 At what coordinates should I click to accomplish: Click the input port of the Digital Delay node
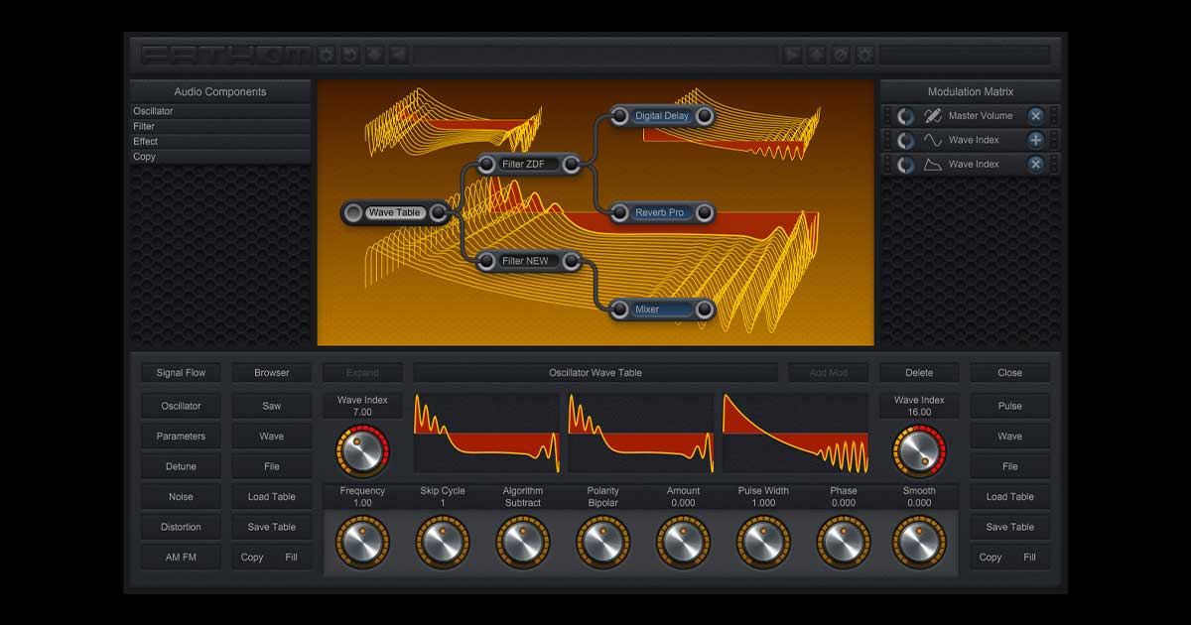pyautogui.click(x=620, y=116)
